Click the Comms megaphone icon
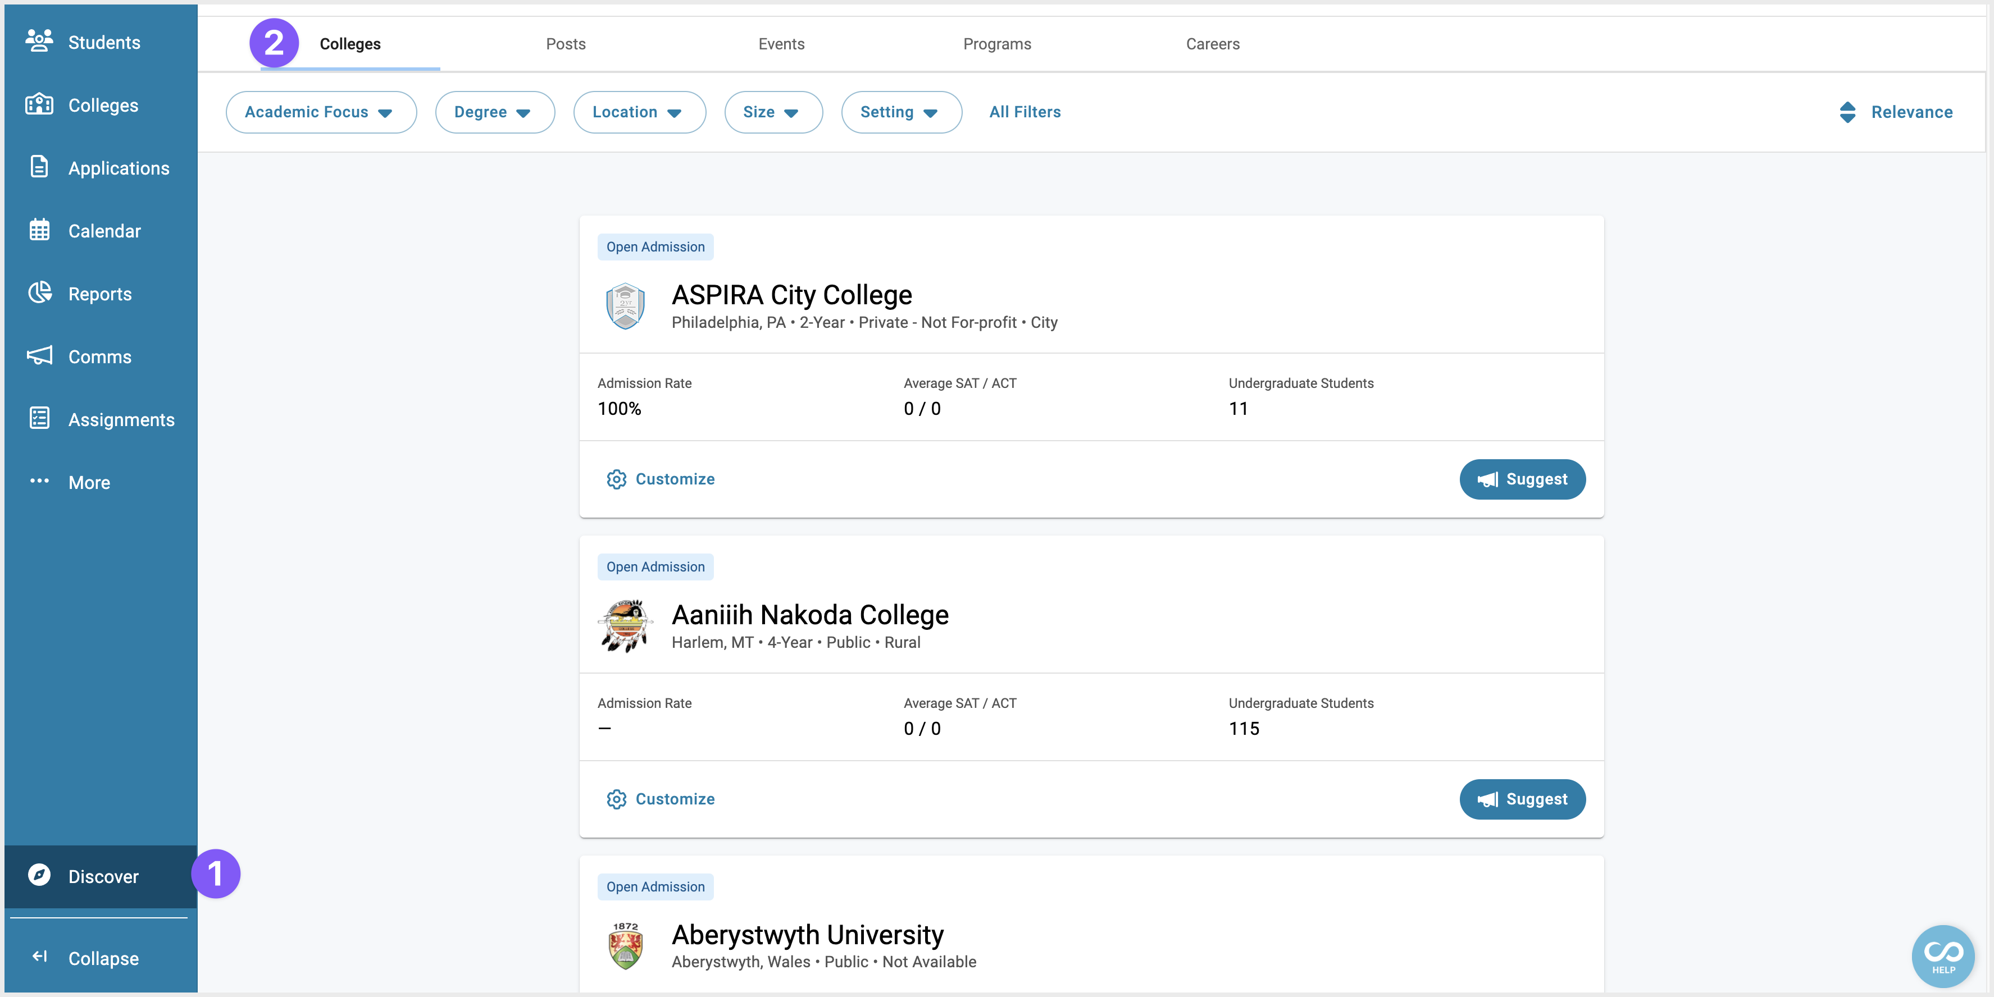The height and width of the screenshot is (997, 1994). pyautogui.click(x=39, y=356)
